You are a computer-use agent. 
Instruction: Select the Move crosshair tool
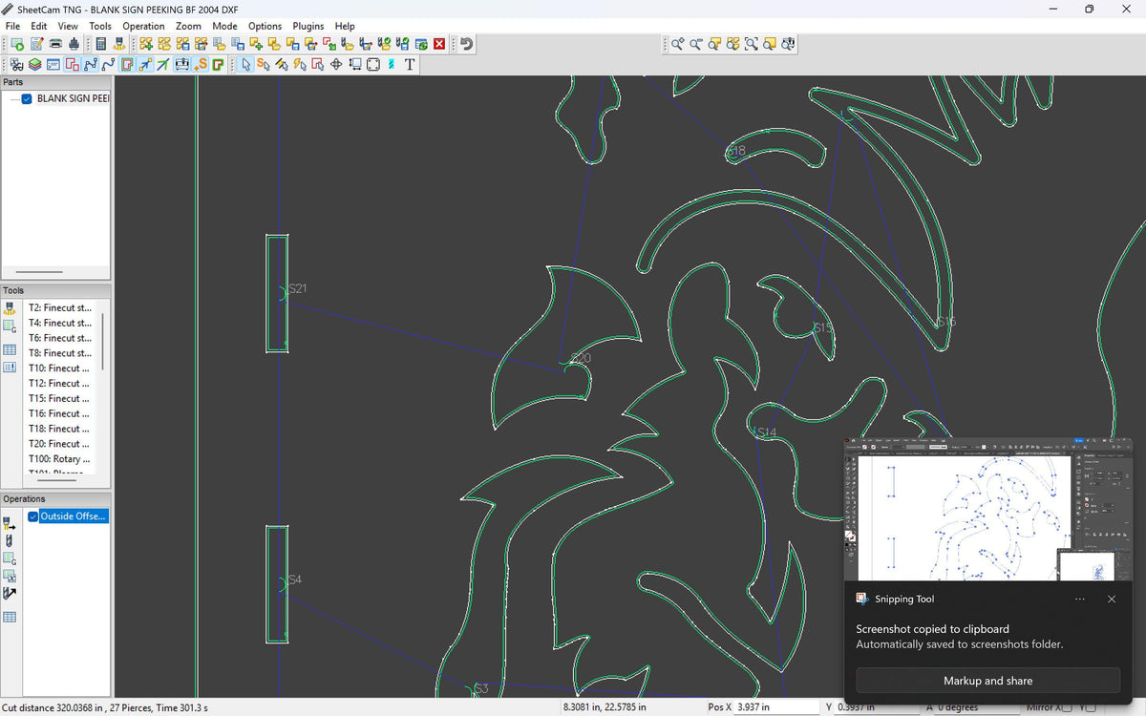336,65
